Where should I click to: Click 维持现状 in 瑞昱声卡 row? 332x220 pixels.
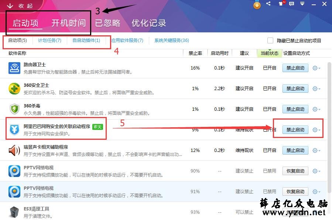(244, 150)
